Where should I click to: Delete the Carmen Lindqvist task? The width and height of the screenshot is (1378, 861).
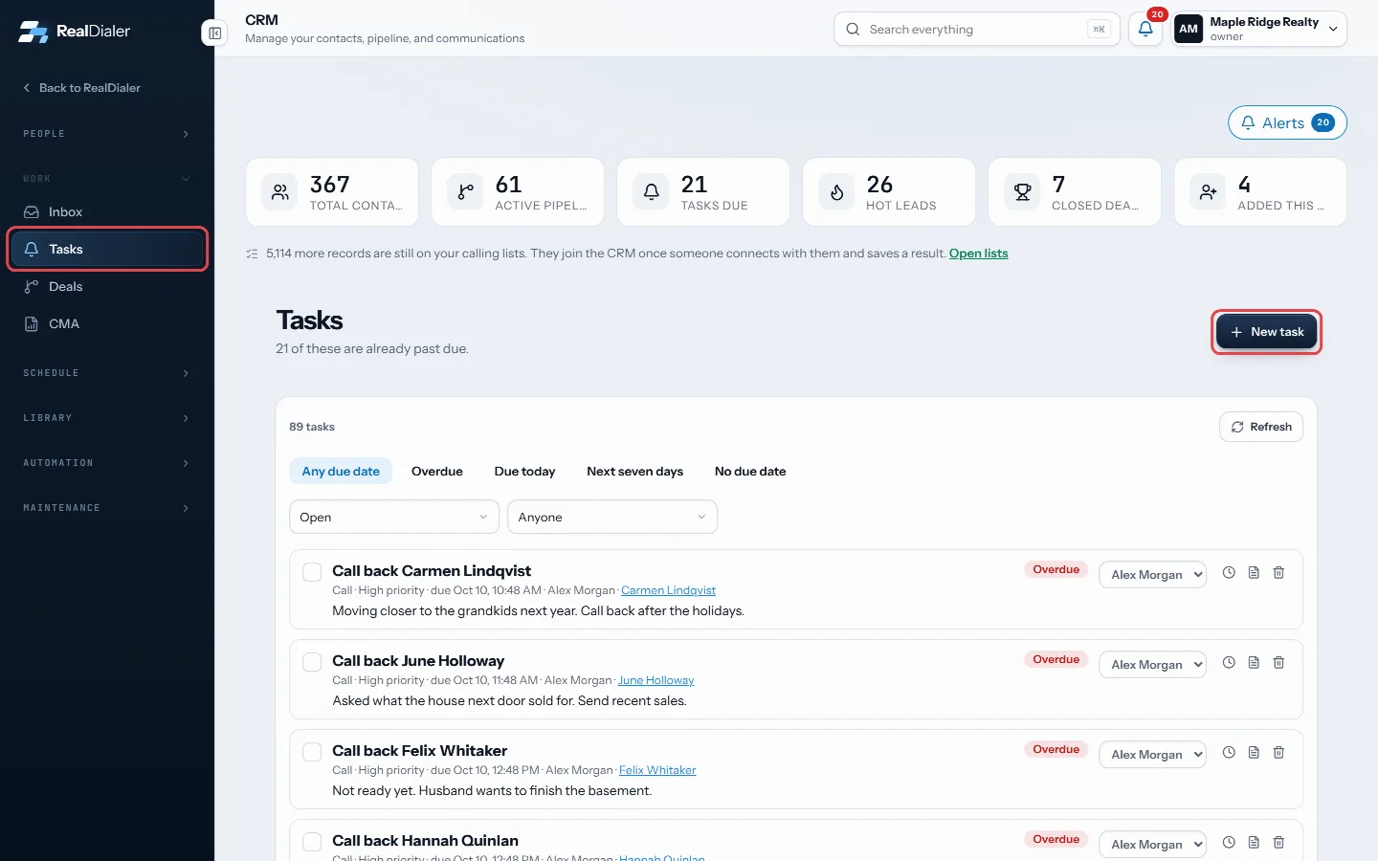click(x=1278, y=573)
